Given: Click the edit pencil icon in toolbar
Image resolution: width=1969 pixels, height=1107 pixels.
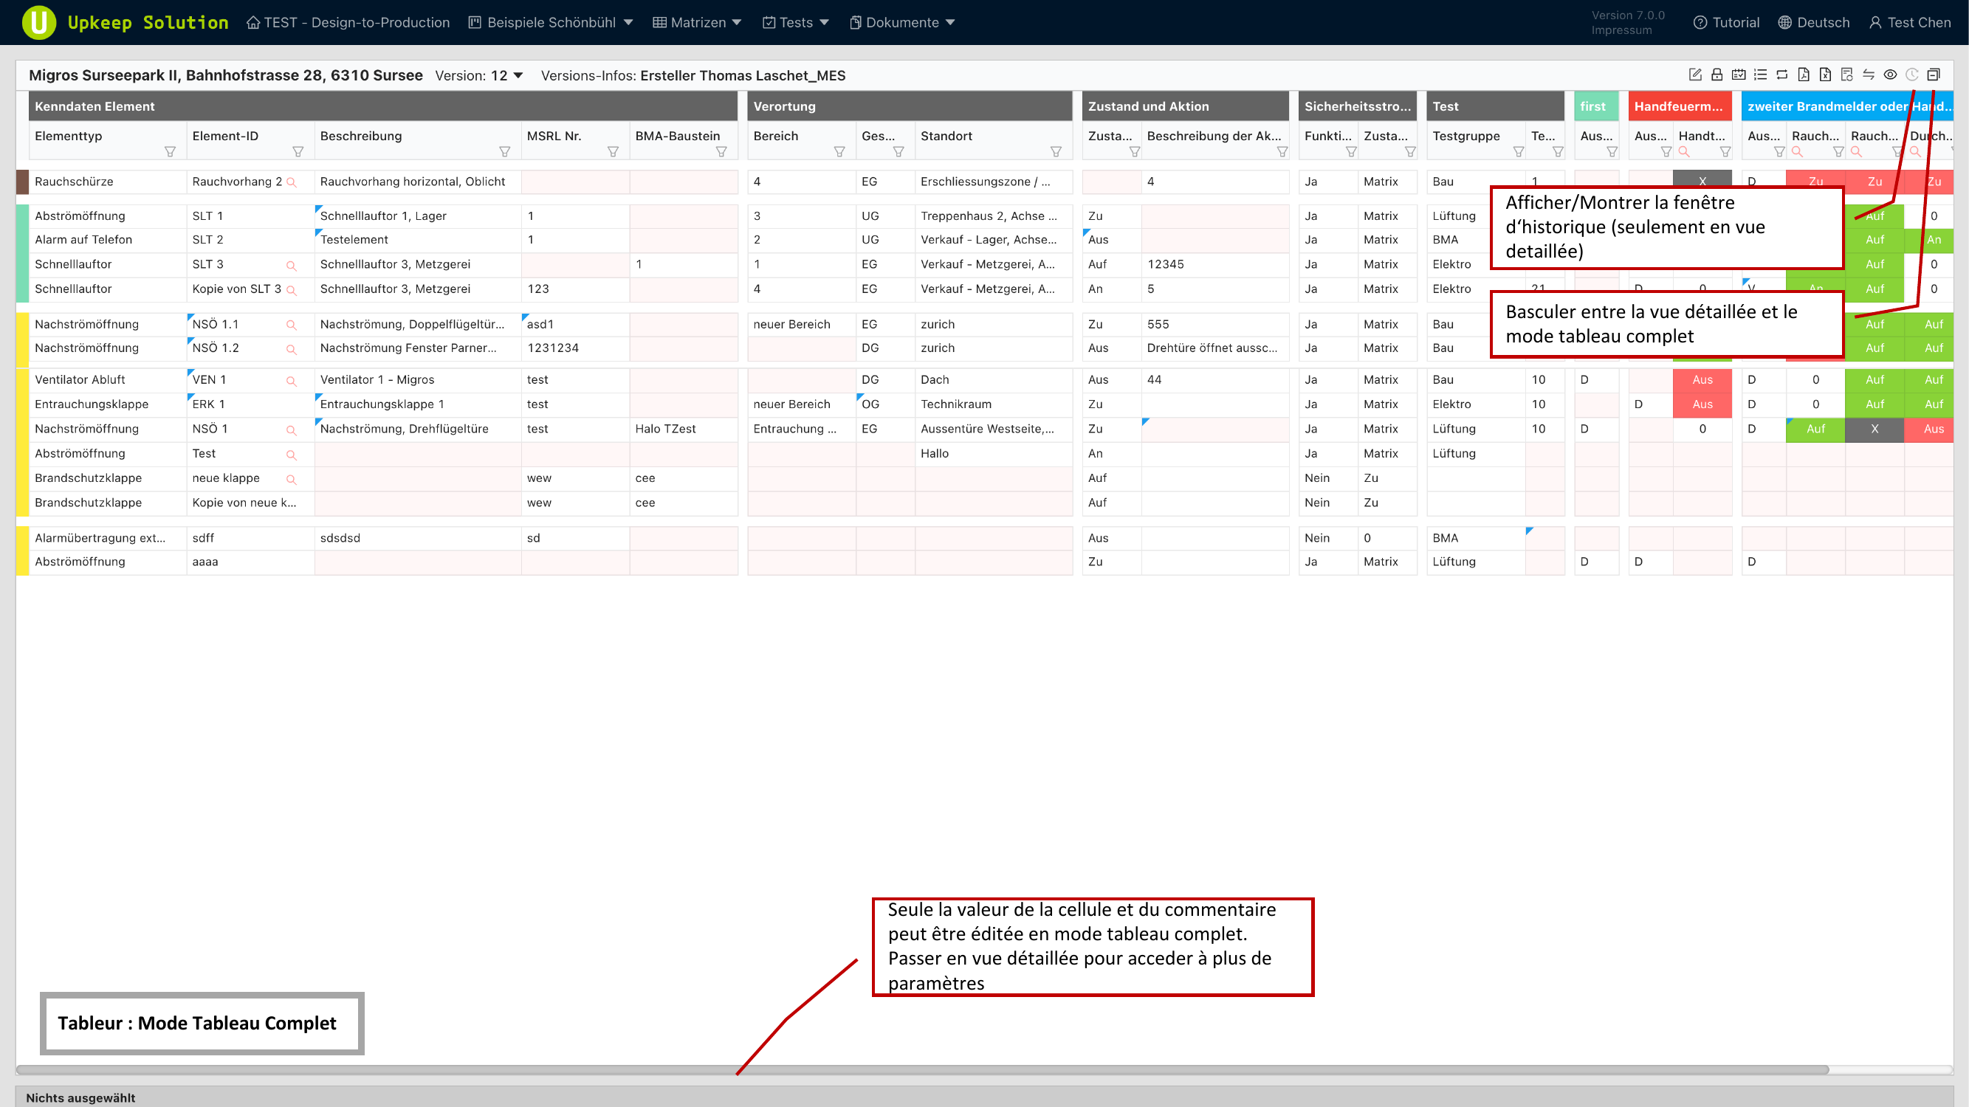Looking at the screenshot, I should tap(1694, 74).
